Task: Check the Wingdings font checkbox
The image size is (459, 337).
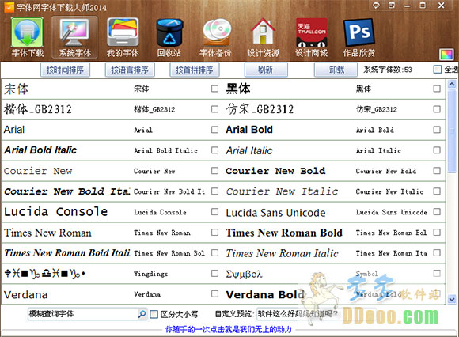Action: tap(215, 273)
